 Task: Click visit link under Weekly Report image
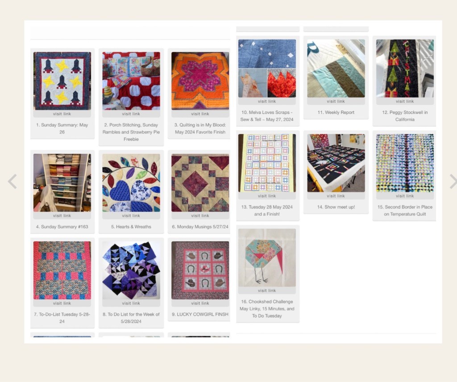pyautogui.click(x=336, y=101)
